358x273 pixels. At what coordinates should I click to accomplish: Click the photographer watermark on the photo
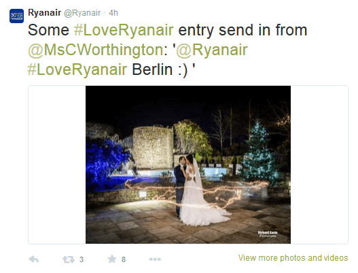point(268,234)
